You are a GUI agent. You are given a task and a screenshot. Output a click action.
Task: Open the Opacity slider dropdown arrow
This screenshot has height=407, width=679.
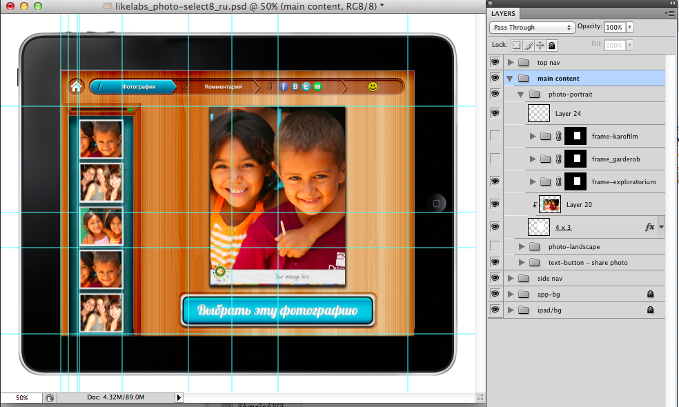click(x=630, y=28)
